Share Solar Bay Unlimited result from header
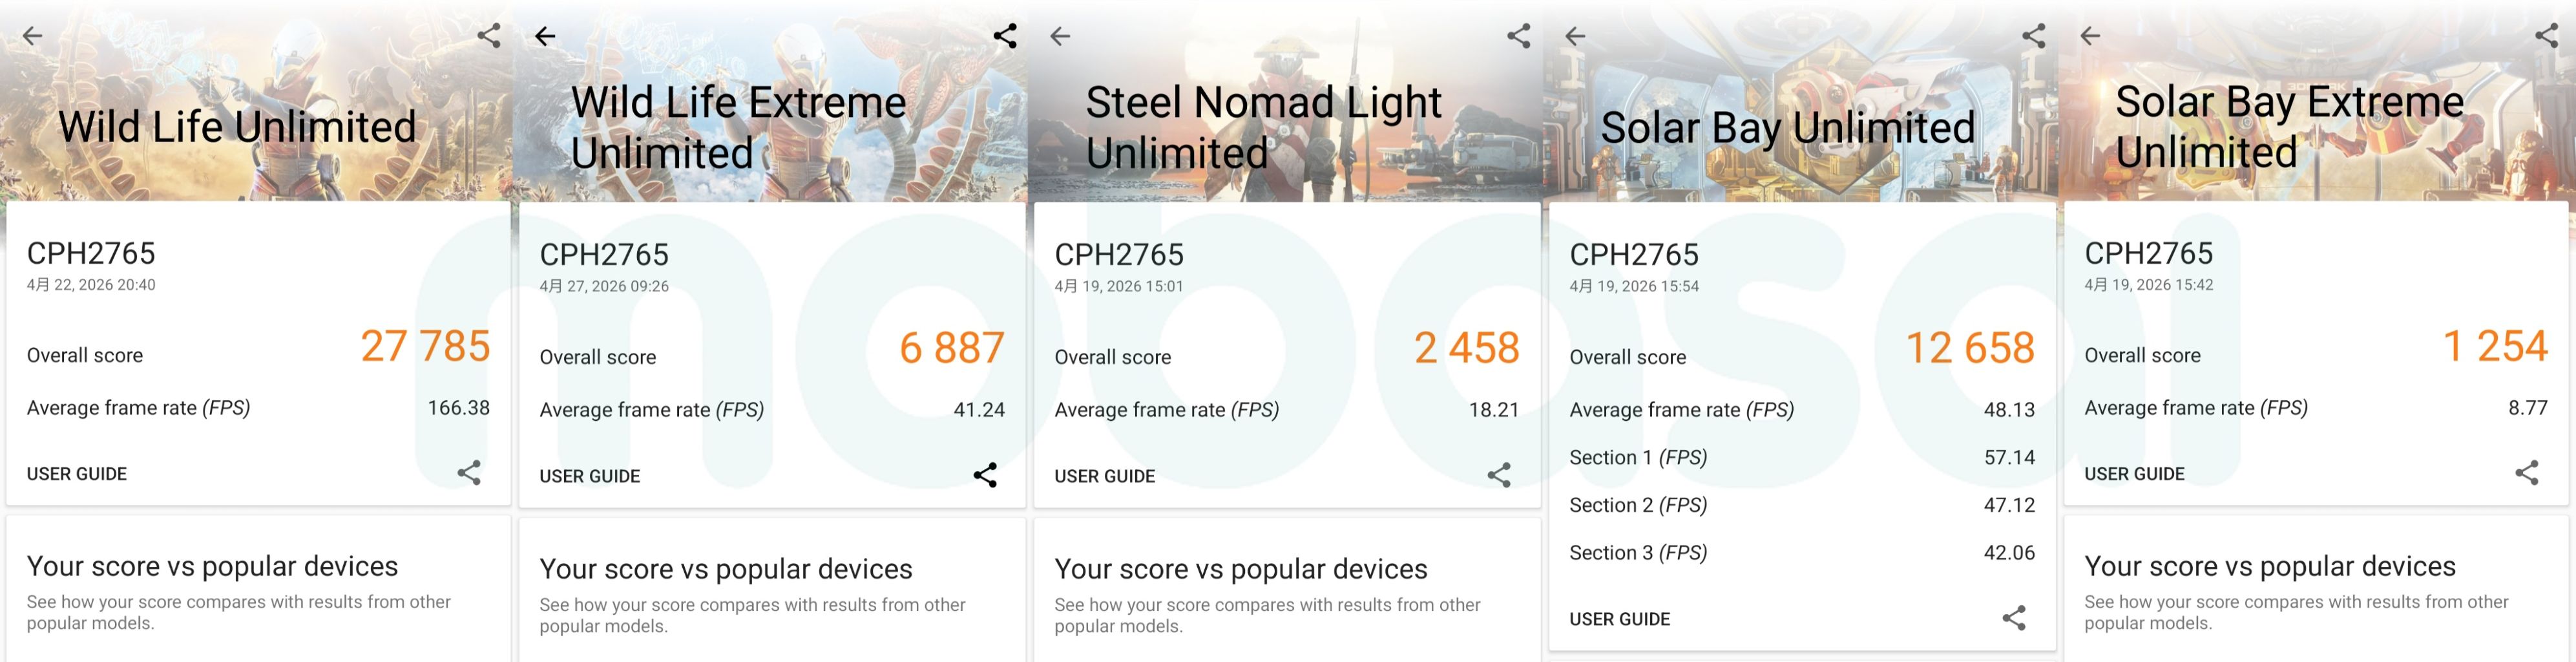The image size is (2576, 662). tap(2034, 37)
